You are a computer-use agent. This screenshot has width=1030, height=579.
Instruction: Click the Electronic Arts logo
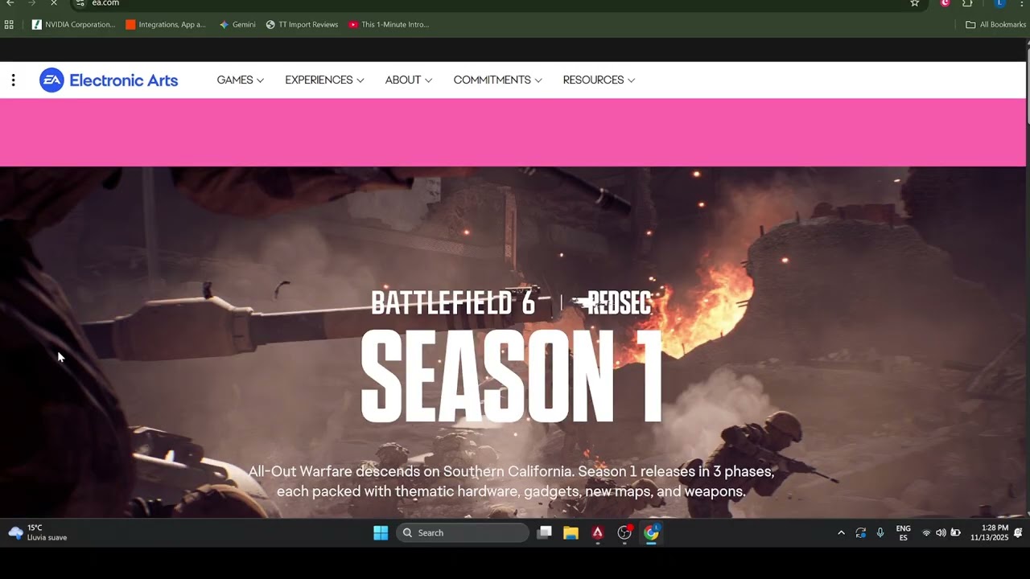click(109, 80)
